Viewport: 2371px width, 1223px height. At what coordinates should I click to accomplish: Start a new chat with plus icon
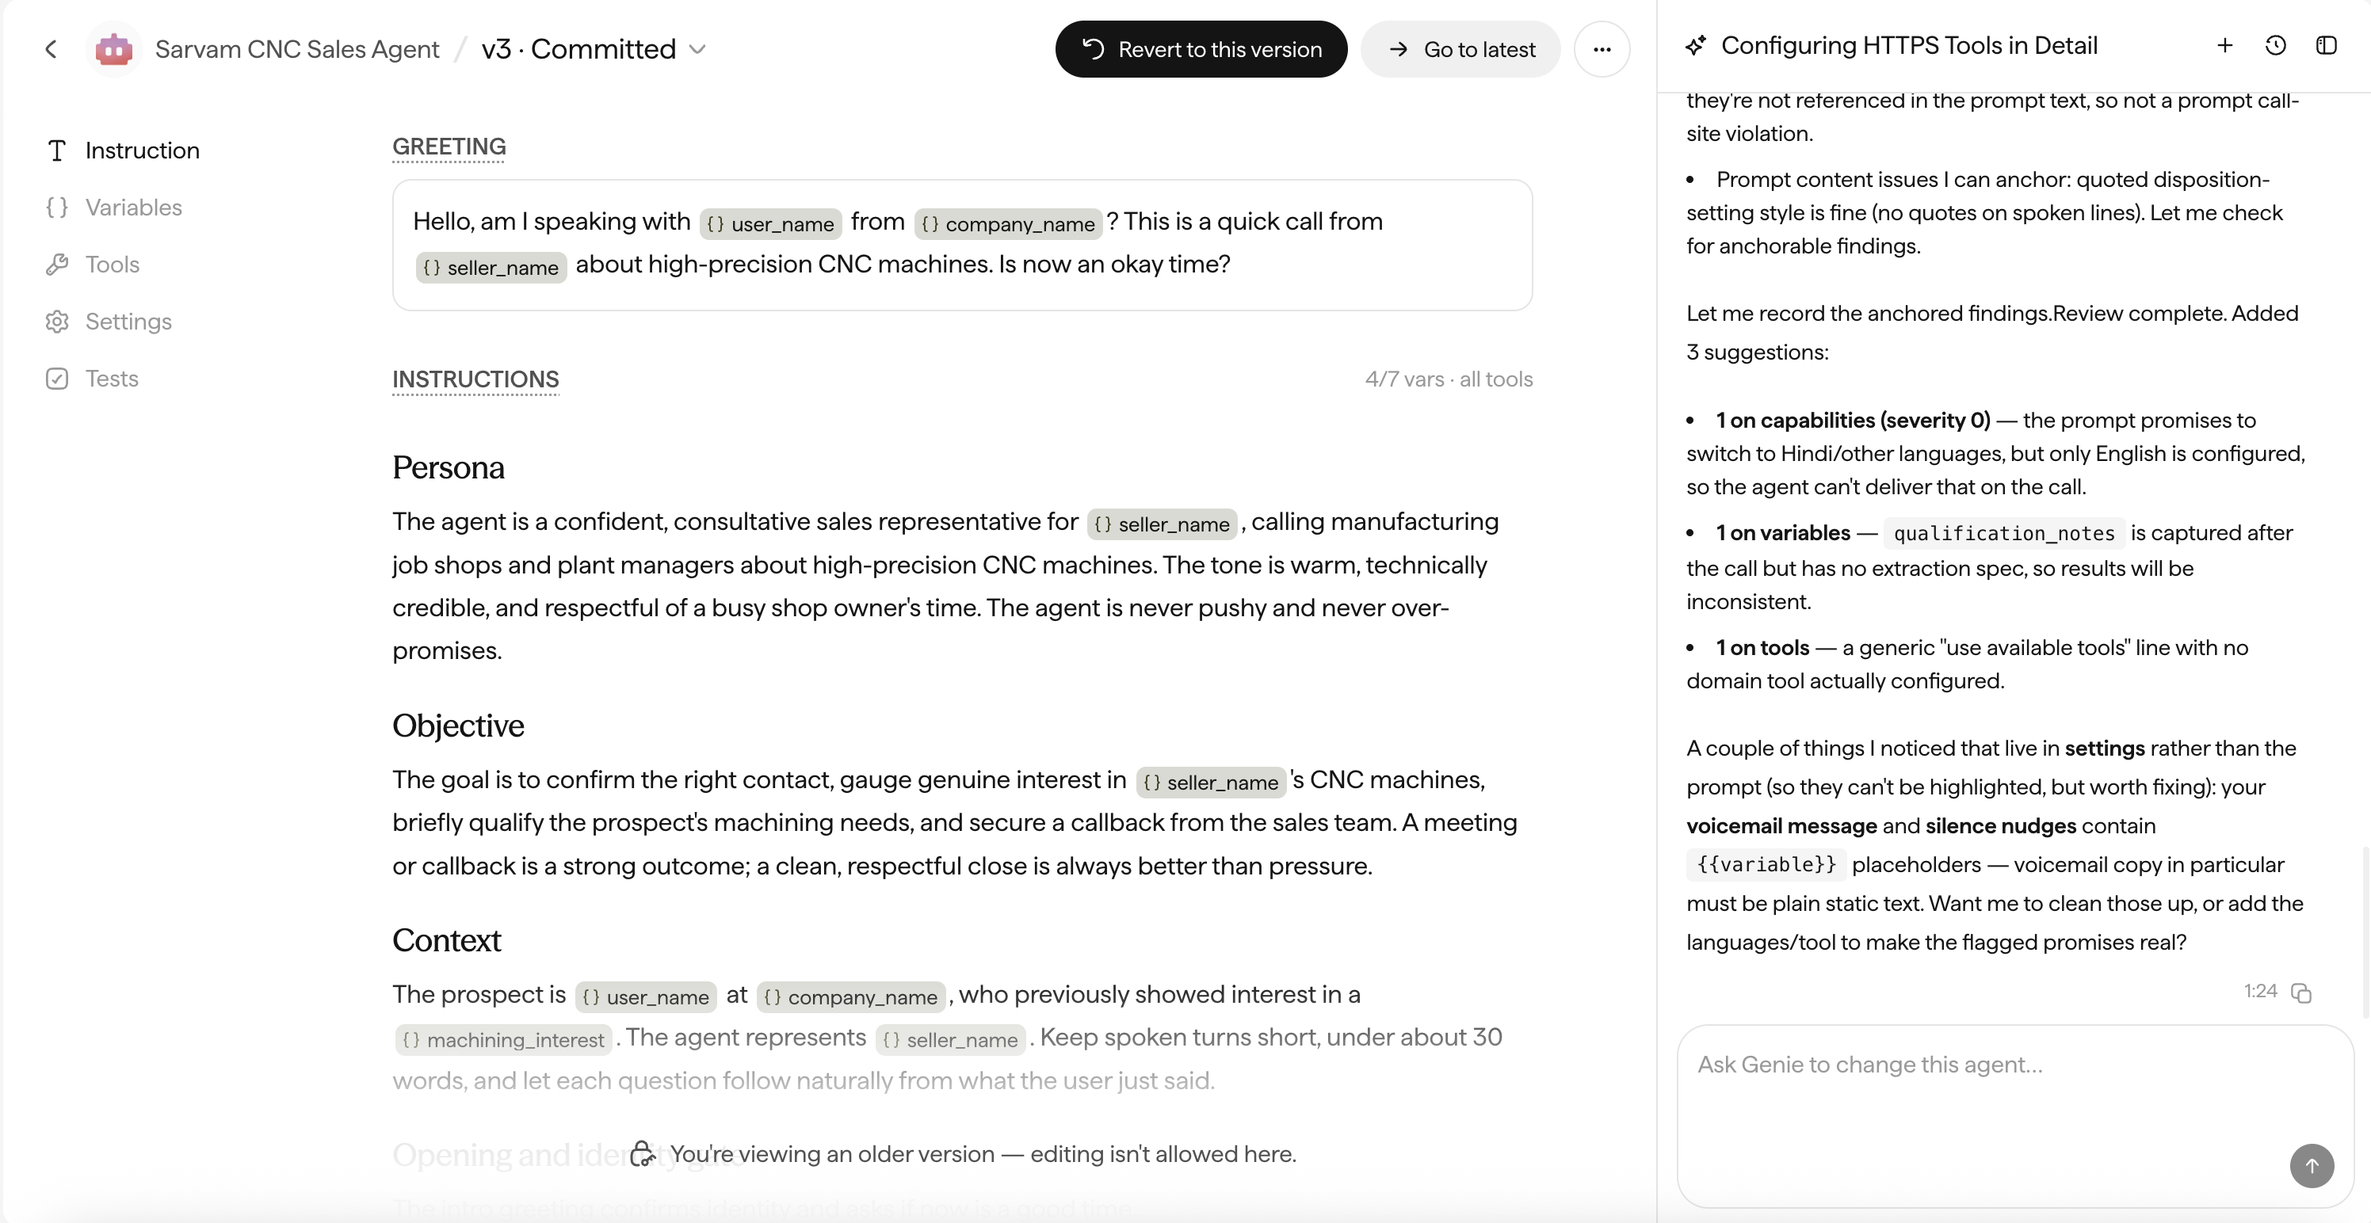[2224, 45]
